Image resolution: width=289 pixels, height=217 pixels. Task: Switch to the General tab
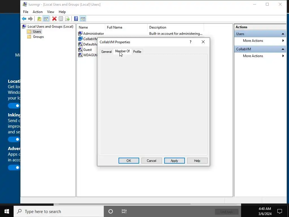pos(106,52)
